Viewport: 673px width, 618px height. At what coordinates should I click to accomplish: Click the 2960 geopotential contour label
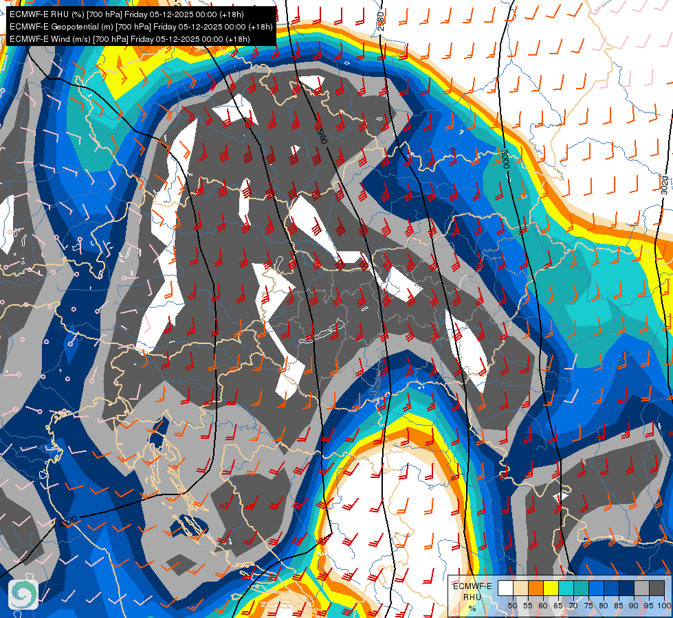[x=321, y=133]
